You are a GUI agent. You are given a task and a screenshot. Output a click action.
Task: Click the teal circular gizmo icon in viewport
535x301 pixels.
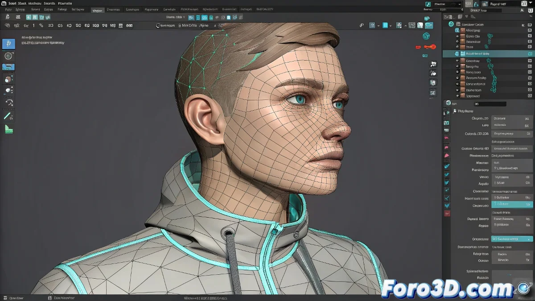[x=426, y=36]
